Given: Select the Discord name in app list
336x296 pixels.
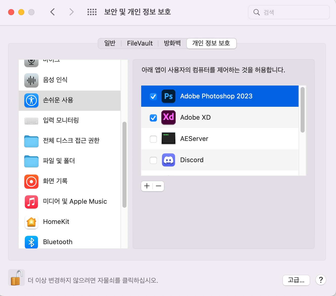Looking at the screenshot, I should point(192,160).
